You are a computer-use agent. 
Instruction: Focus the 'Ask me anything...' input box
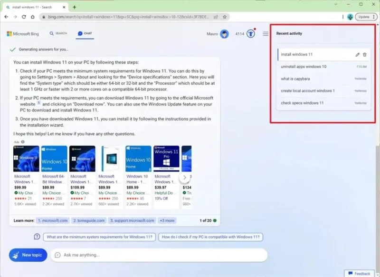click(159, 255)
